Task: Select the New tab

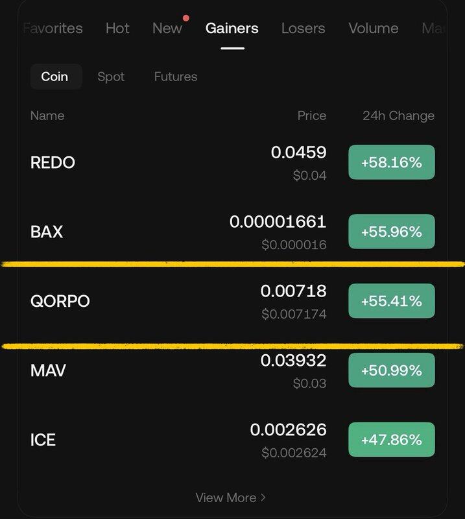Action: pyautogui.click(x=167, y=29)
